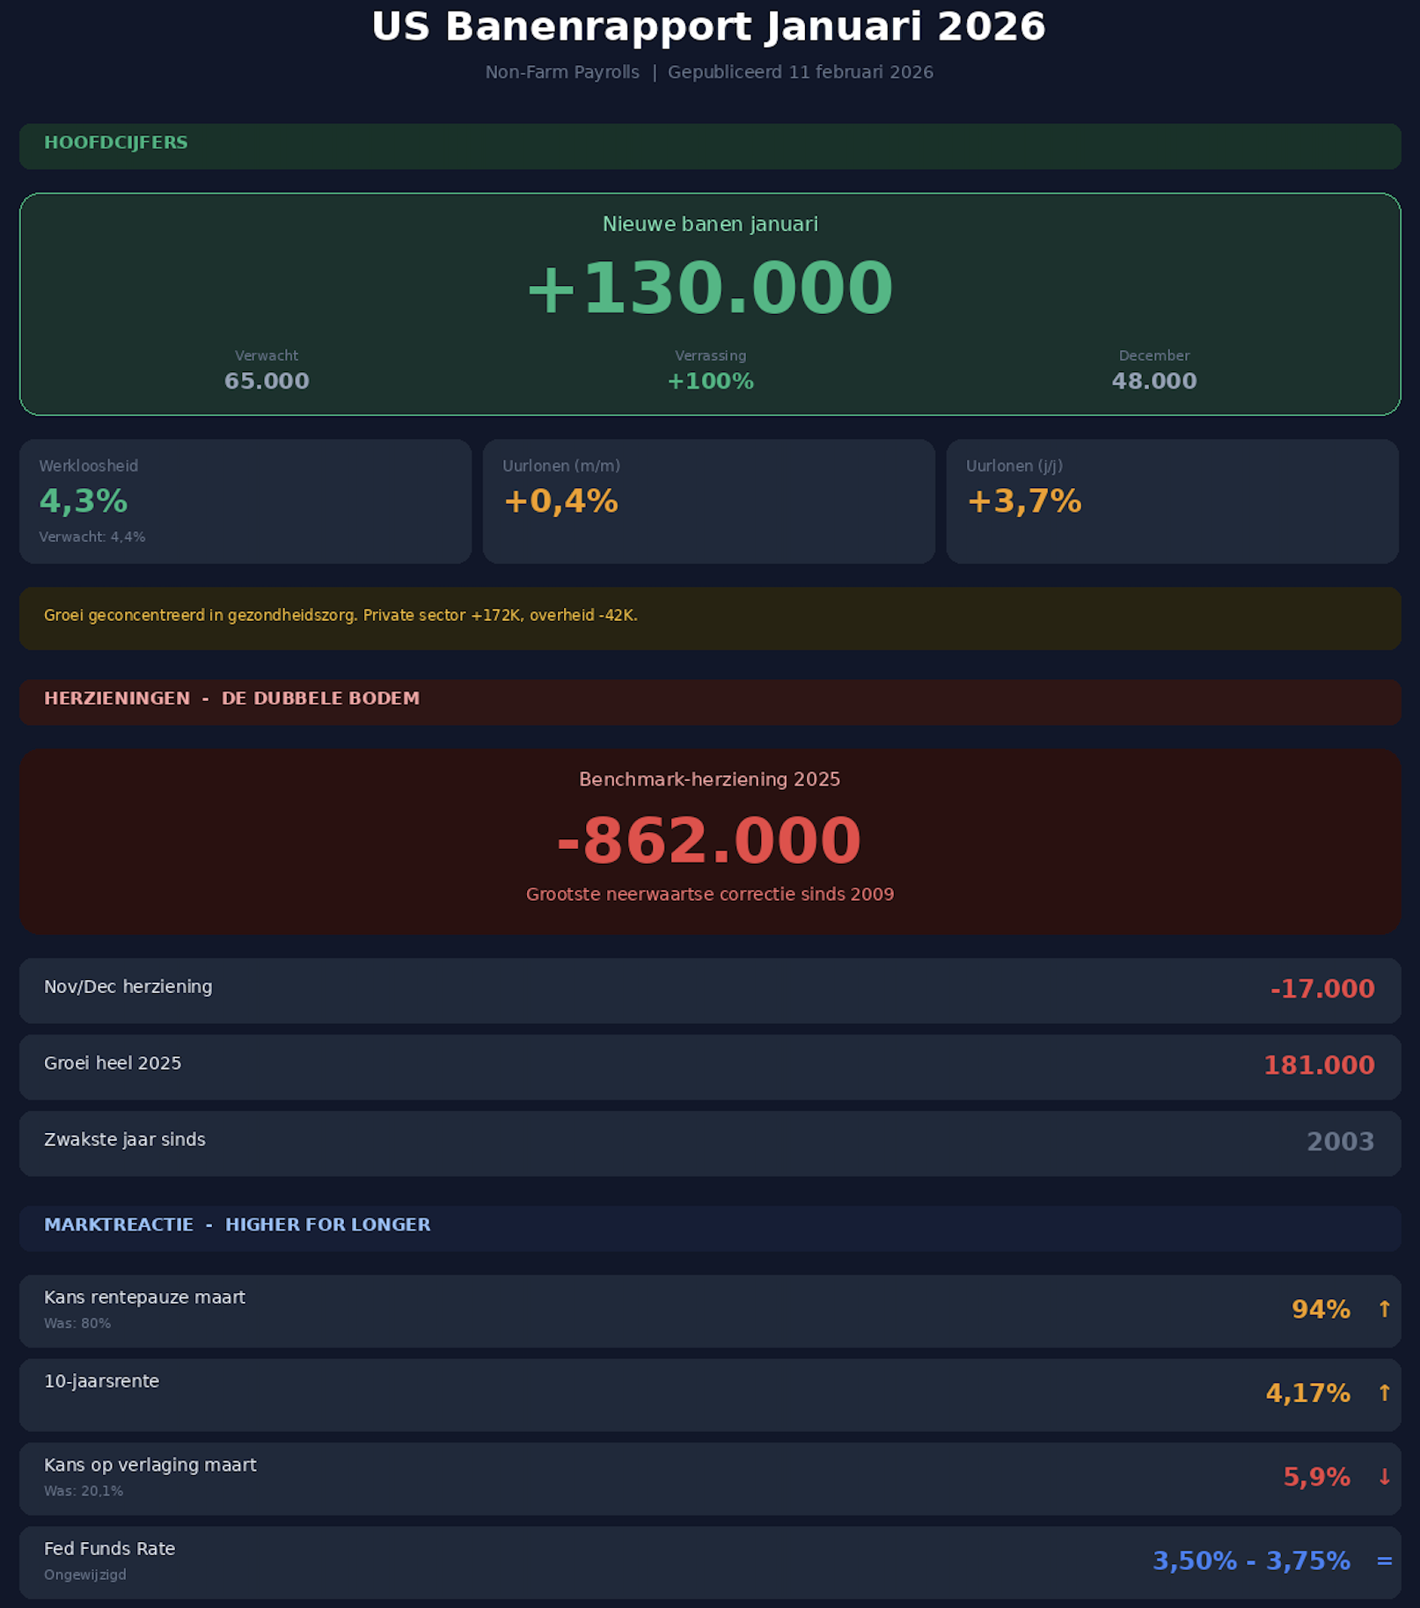Image resolution: width=1420 pixels, height=1608 pixels.
Task: Click the up arrow next to 4,17%
Action: (x=1384, y=1393)
